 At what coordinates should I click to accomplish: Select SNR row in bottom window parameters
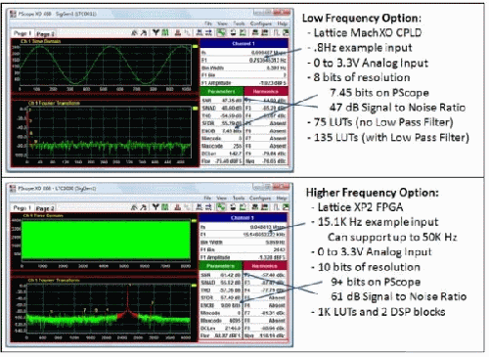221,275
